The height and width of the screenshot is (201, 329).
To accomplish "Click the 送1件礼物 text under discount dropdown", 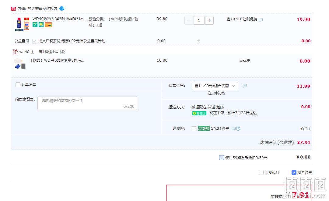I will click(216, 93).
